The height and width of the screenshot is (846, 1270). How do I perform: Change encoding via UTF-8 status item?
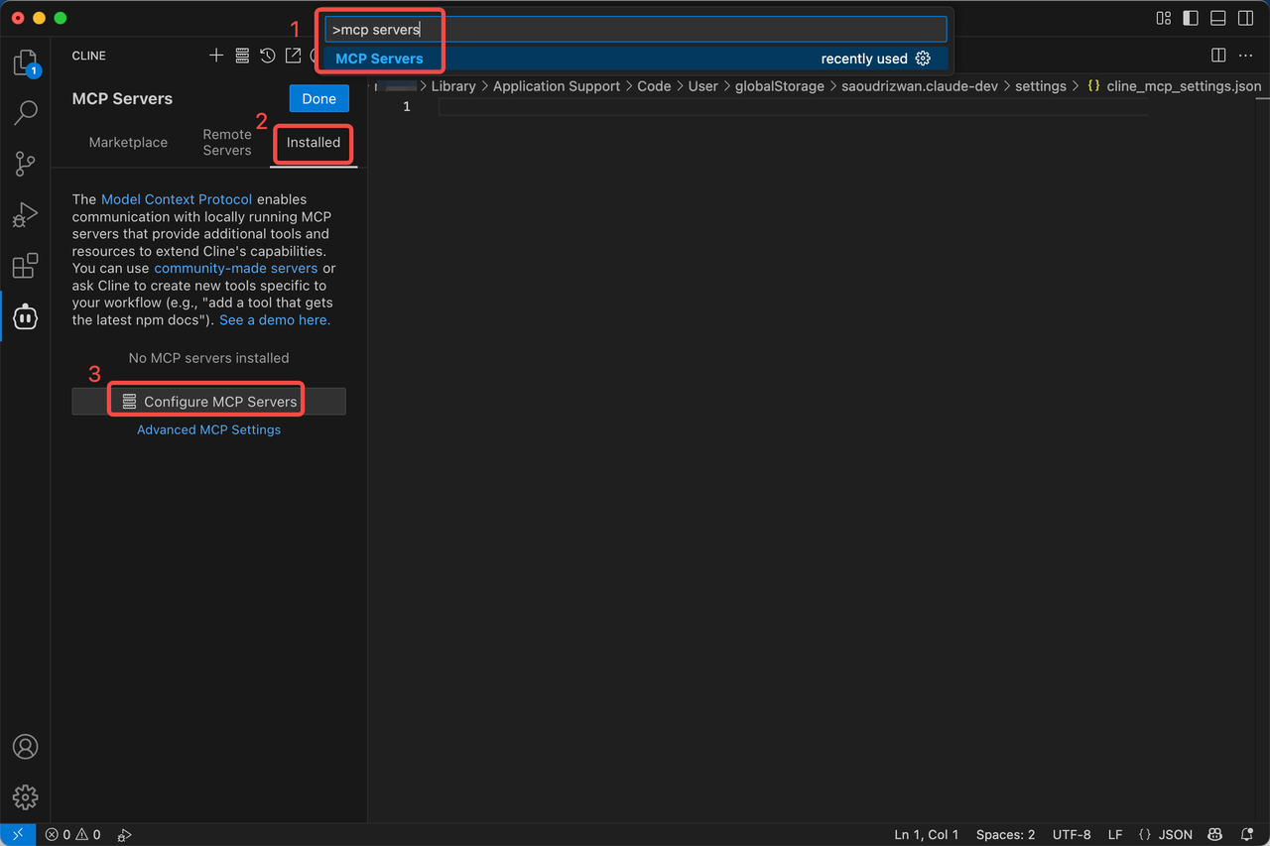coord(1072,835)
